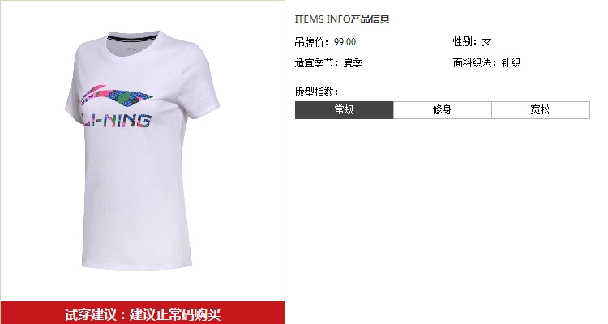Click the ITEMS INFO产品信息 heading

click(x=342, y=19)
